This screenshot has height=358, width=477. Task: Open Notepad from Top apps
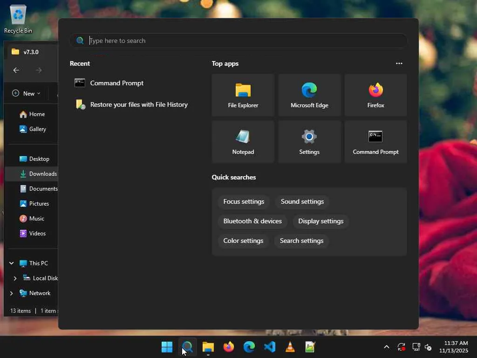point(243,142)
